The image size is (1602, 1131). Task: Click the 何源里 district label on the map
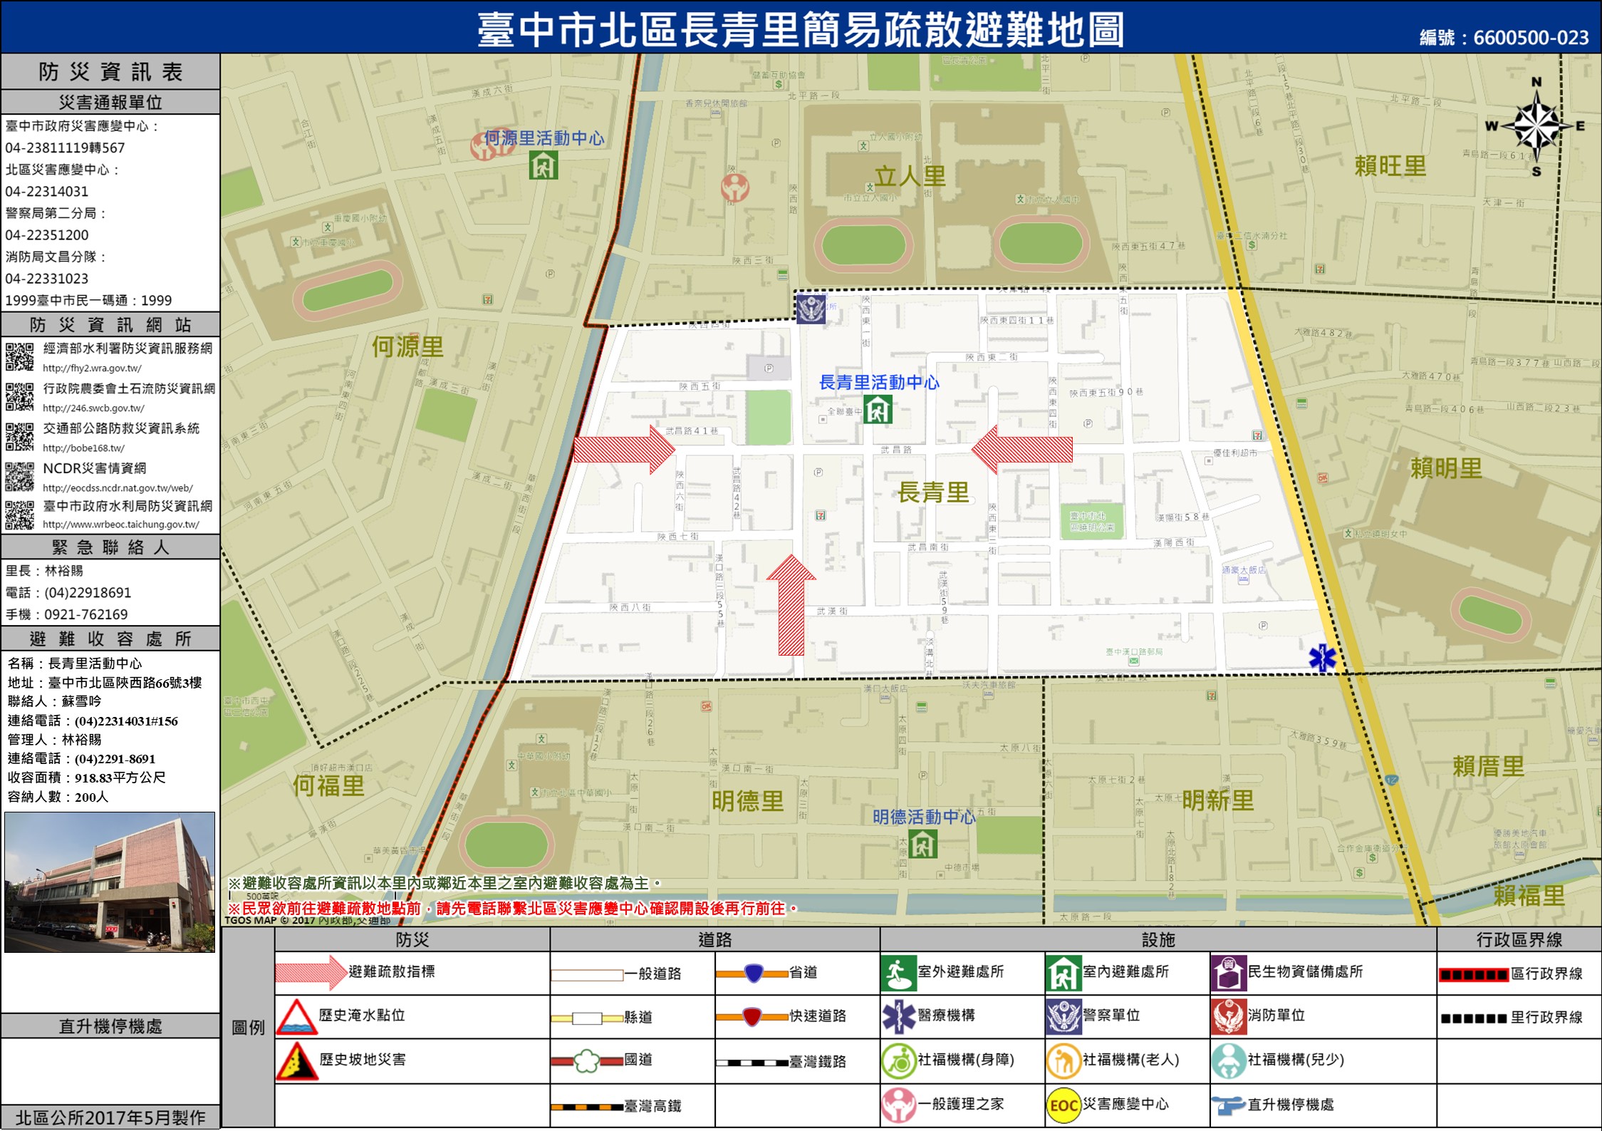pos(407,347)
